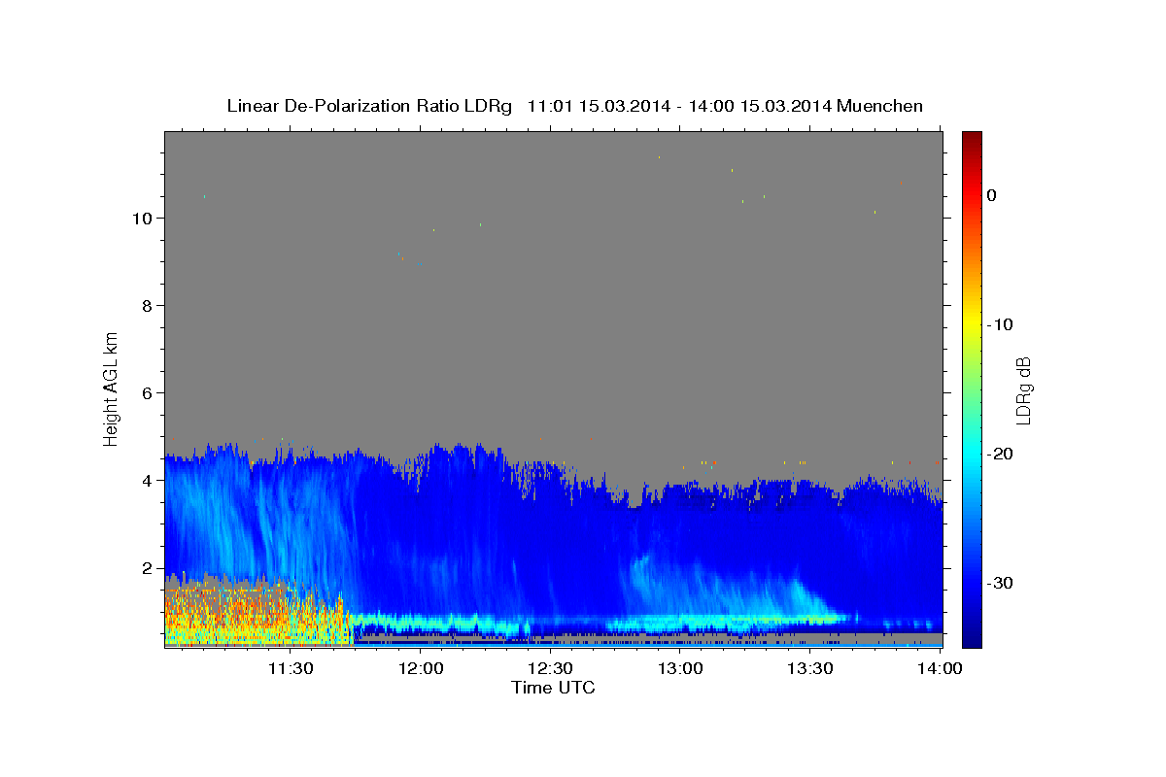Viewport: 1166px width, 777px height.
Task: Click the dark blue bottom of the colorbar
Action: point(972,639)
